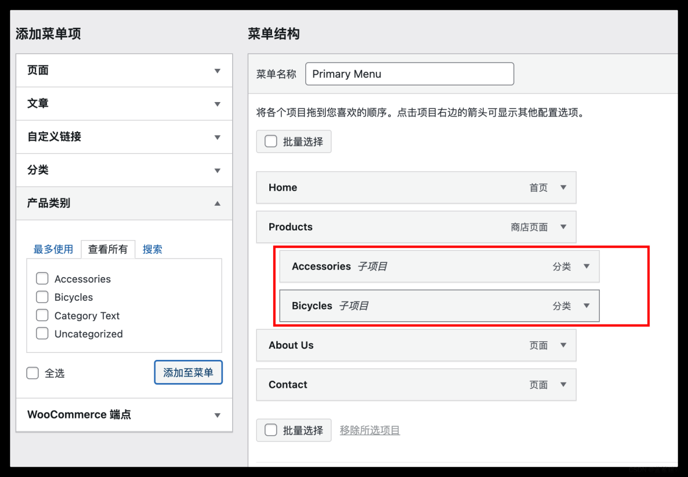
Task: Open Products menu item settings arrow
Action: point(563,227)
